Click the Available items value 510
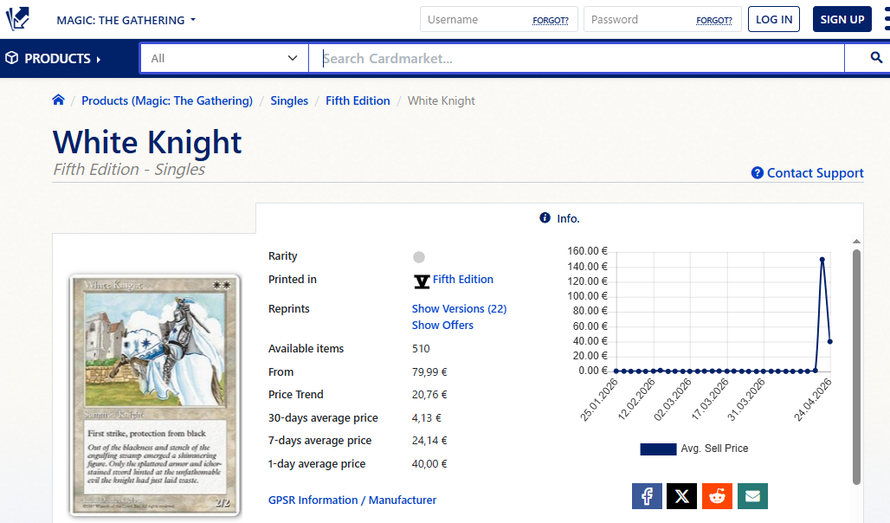This screenshot has width=890, height=523. coord(421,349)
